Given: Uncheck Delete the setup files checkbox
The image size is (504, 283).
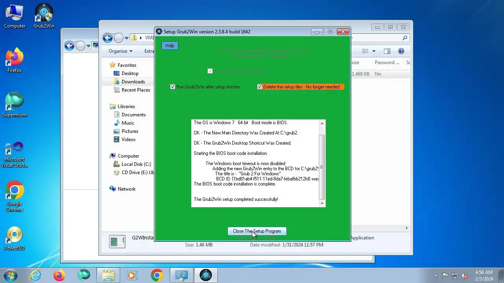Looking at the screenshot, I should 259,87.
